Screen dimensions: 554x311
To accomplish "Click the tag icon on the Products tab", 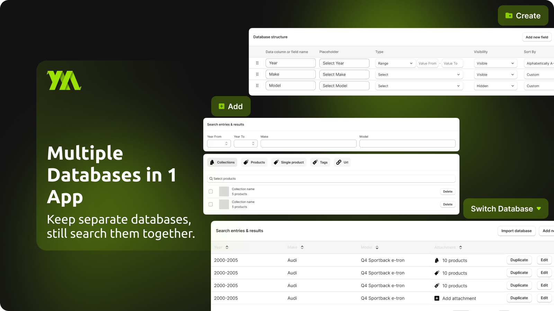I will pos(246,162).
